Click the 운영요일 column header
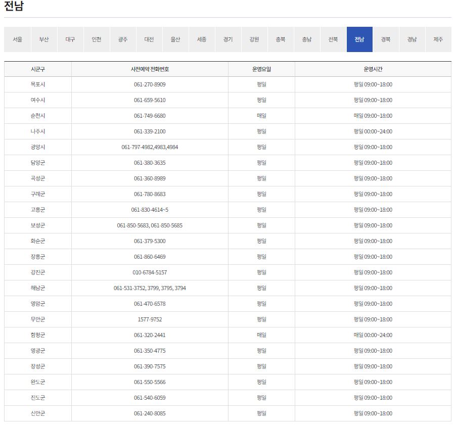Viewport: 456px width, 427px height. (261, 69)
